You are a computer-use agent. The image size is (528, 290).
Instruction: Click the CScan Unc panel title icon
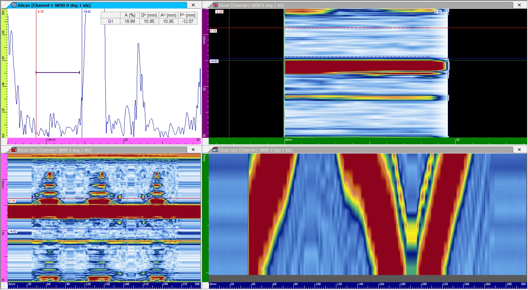point(215,150)
